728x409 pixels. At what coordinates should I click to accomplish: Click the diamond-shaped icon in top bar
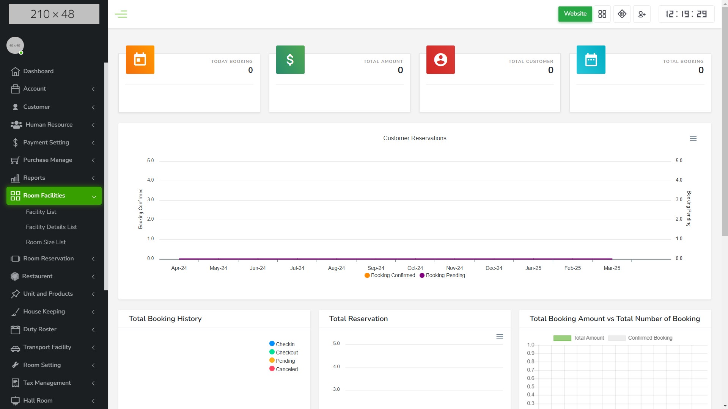pyautogui.click(x=622, y=14)
